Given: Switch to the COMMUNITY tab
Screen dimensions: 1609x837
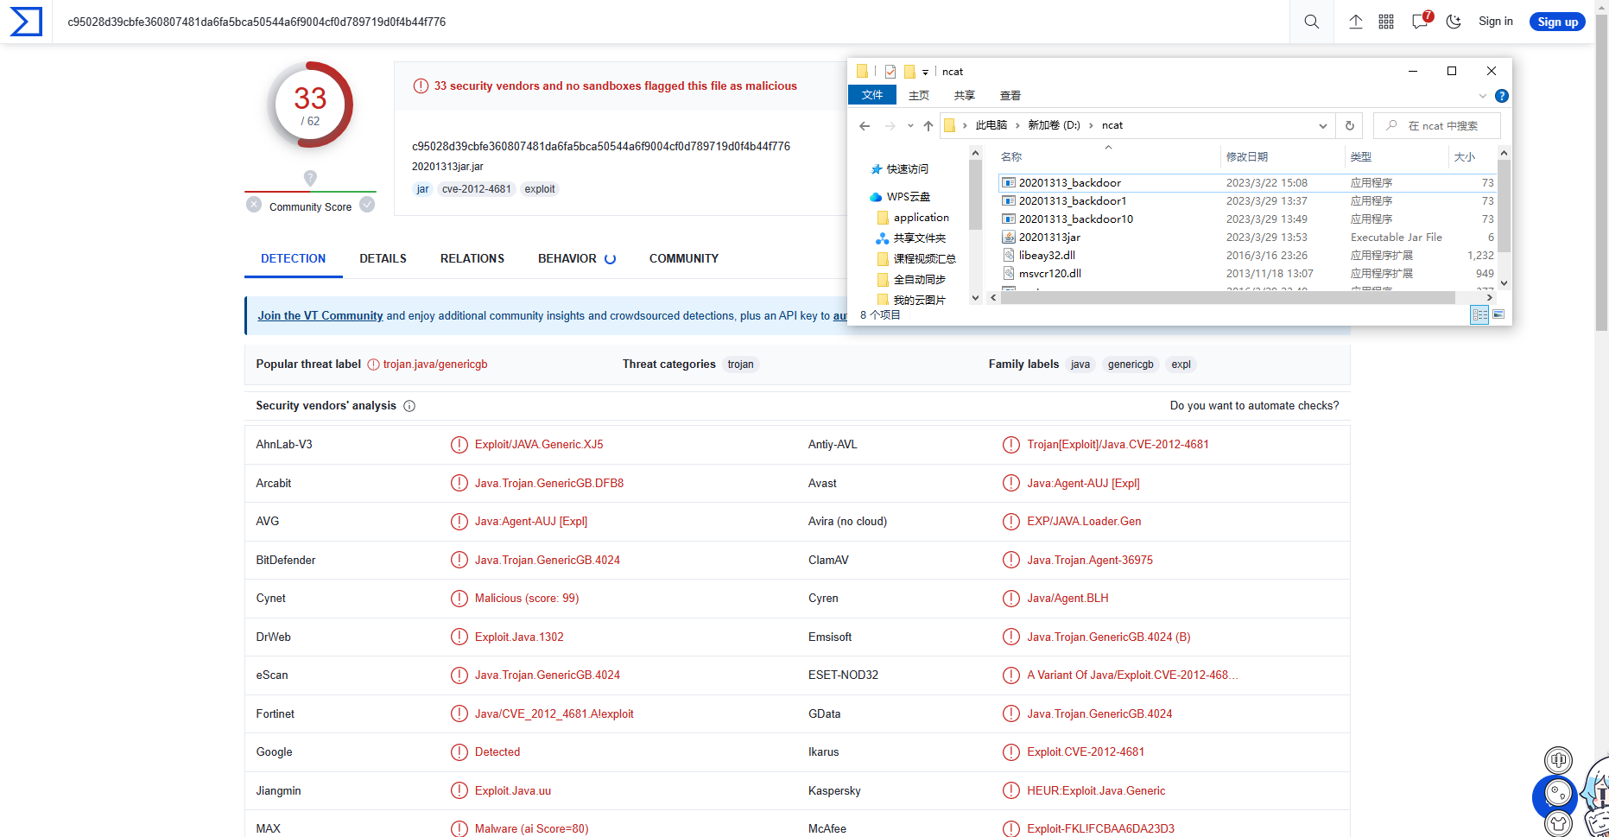Looking at the screenshot, I should (684, 259).
